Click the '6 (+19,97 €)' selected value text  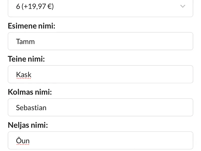click(35, 7)
